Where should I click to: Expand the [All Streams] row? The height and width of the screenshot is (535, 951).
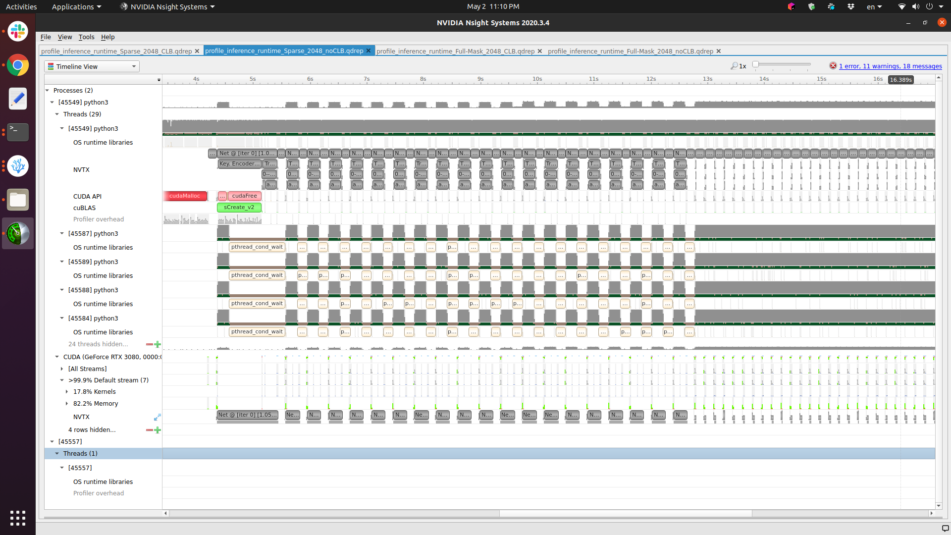pos(62,369)
